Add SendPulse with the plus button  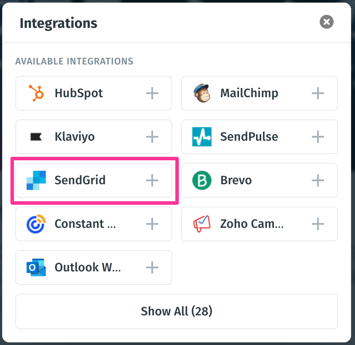coord(318,136)
